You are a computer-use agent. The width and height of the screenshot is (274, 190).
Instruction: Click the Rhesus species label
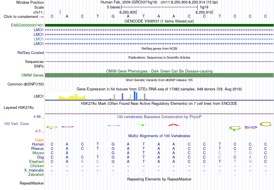point(37,148)
